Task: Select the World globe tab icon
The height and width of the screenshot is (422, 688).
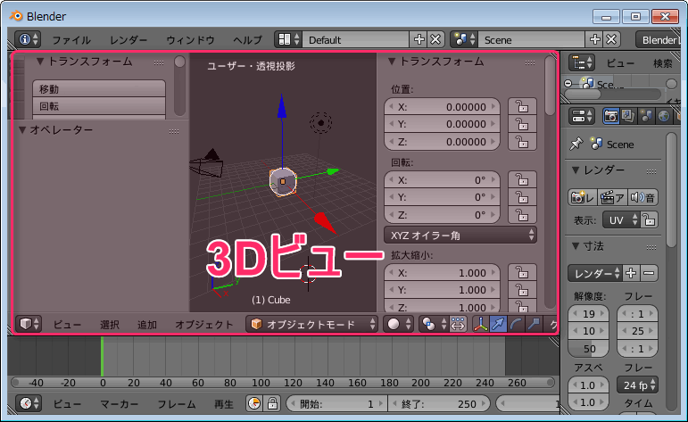Action: tap(663, 116)
